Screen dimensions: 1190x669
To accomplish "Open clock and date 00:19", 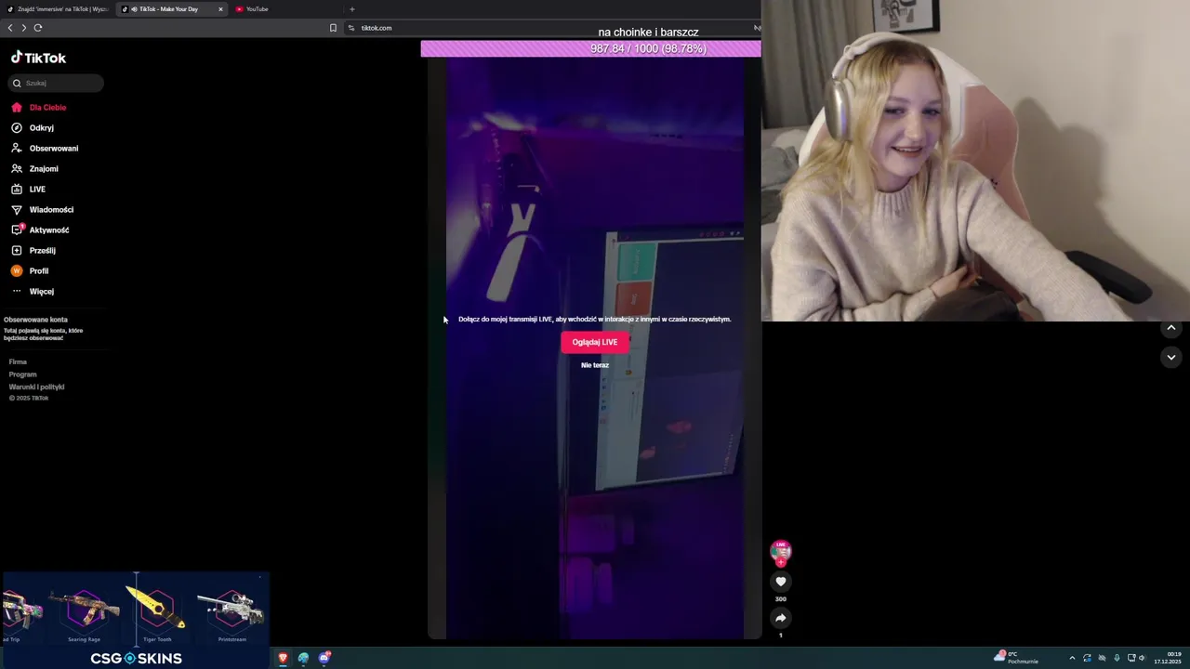I will [x=1168, y=658].
